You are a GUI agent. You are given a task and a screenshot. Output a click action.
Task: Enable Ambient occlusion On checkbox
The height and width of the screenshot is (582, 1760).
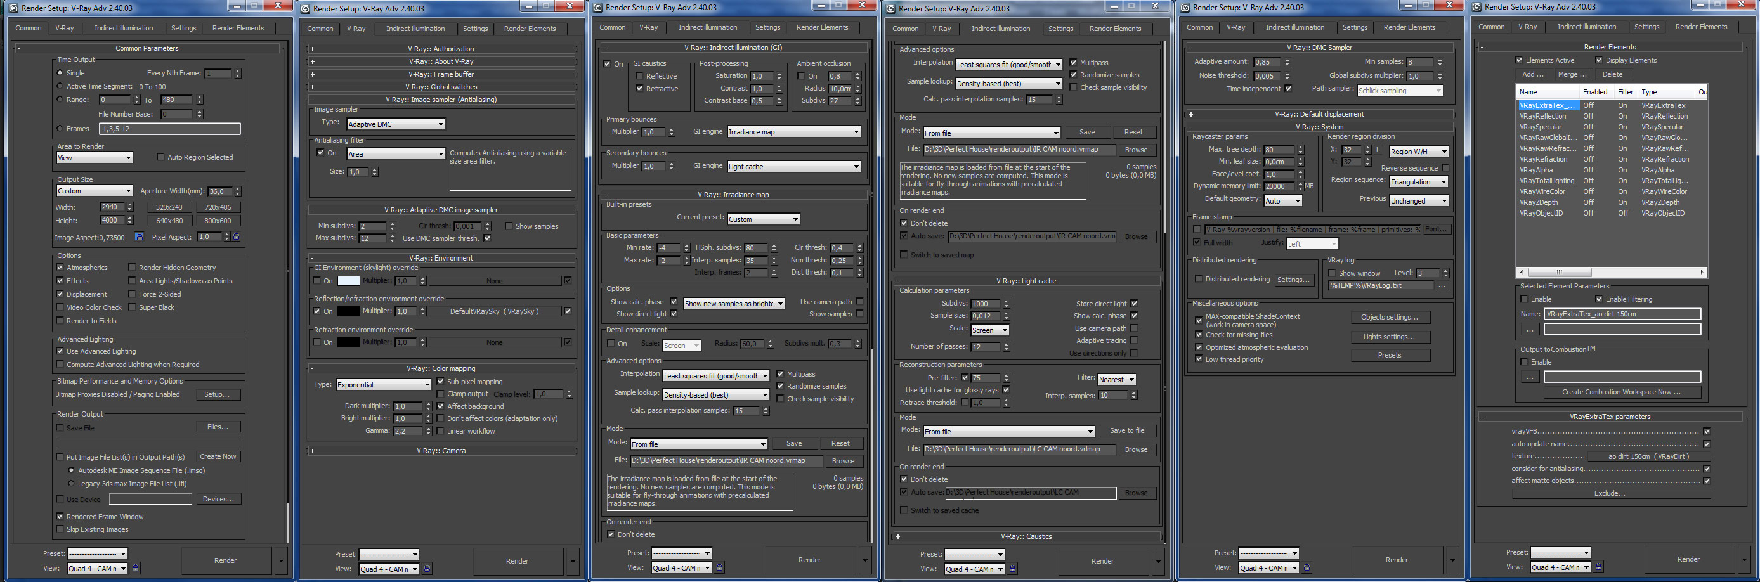tap(802, 76)
